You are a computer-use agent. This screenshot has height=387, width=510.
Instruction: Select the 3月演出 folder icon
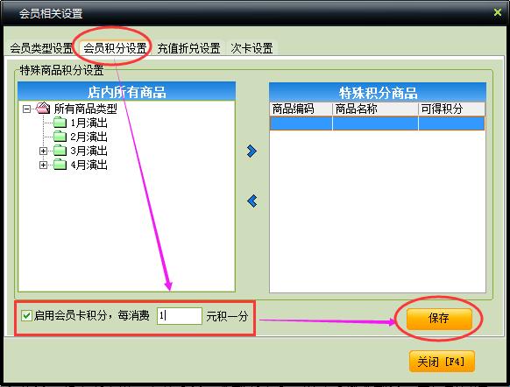(x=60, y=151)
